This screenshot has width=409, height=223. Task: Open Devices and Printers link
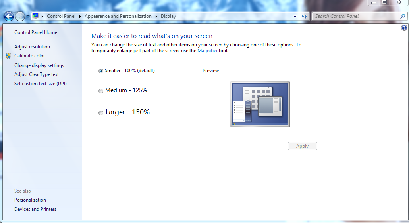(35, 209)
